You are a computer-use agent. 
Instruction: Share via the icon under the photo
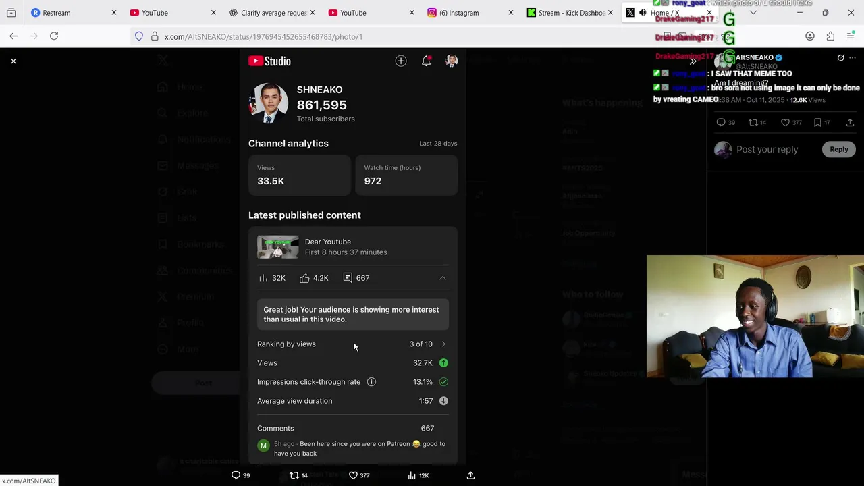[x=471, y=475]
